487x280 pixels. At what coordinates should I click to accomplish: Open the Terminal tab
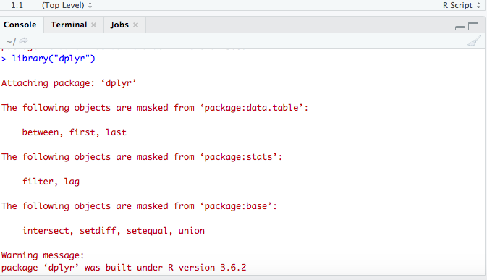(69, 25)
